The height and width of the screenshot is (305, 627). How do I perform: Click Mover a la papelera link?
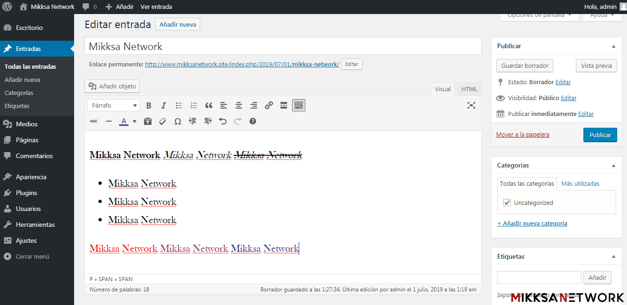pos(522,135)
